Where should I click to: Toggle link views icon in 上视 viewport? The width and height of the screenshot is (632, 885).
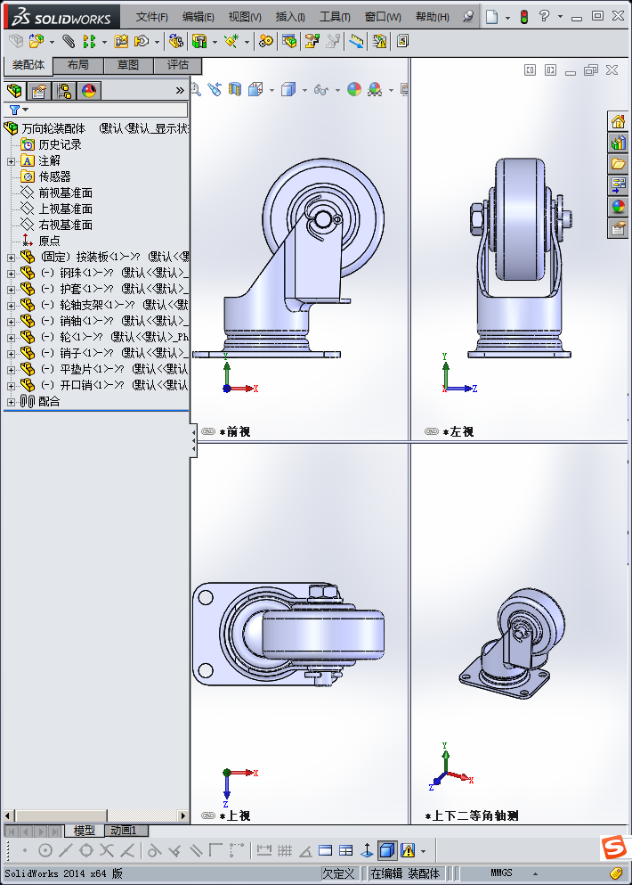click(x=208, y=815)
